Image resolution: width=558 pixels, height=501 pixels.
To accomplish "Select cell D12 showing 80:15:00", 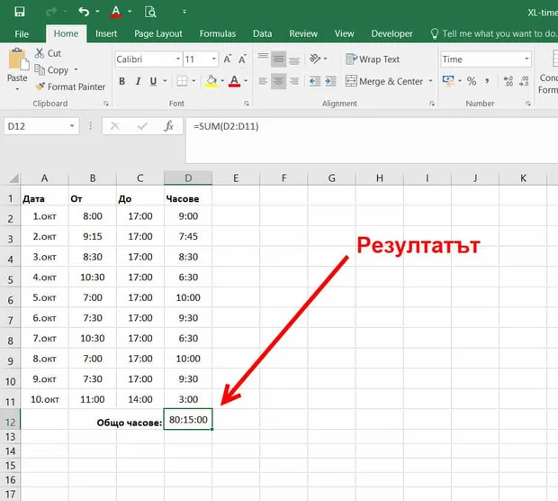I will 188,419.
